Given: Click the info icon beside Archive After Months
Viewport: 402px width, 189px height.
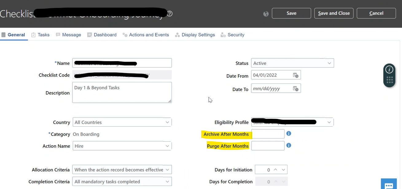Looking at the screenshot, I should (x=288, y=133).
